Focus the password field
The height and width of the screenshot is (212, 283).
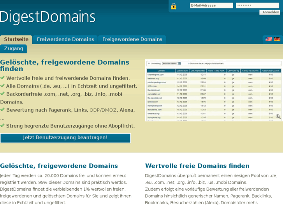pyautogui.click(x=258, y=5)
